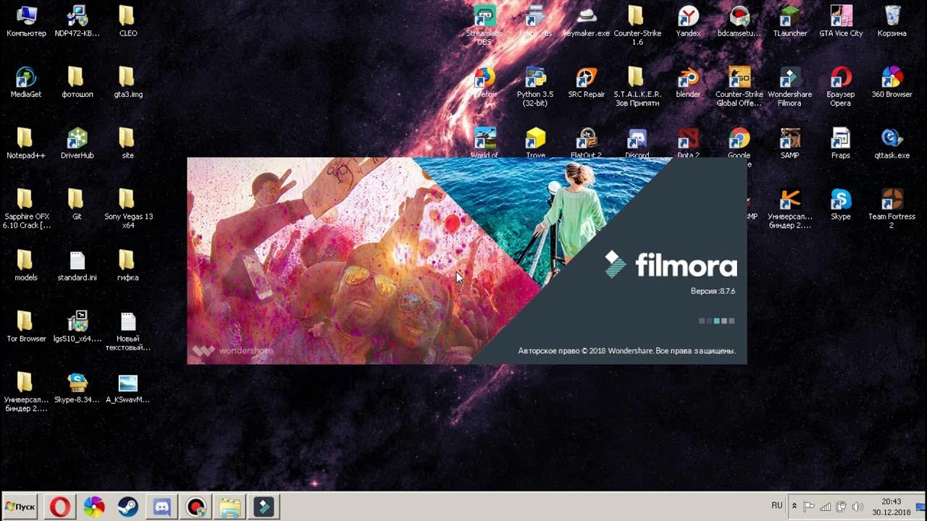Launch 360 Browser shortcut
This screenshot has height=521, width=927.
tap(892, 82)
